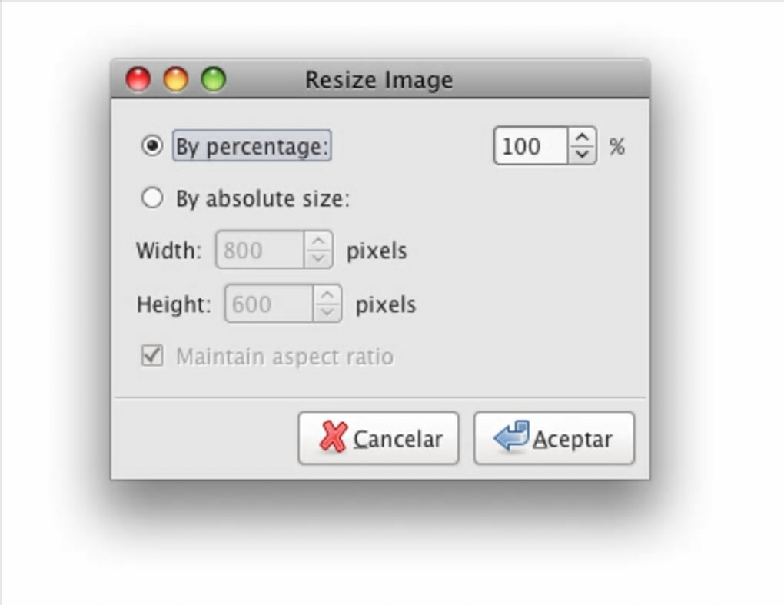Click the blue return arrow icon on Aceptar

coord(512,437)
